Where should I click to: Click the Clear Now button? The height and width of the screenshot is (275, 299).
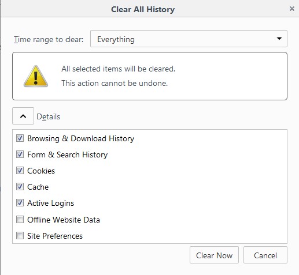[214, 255]
